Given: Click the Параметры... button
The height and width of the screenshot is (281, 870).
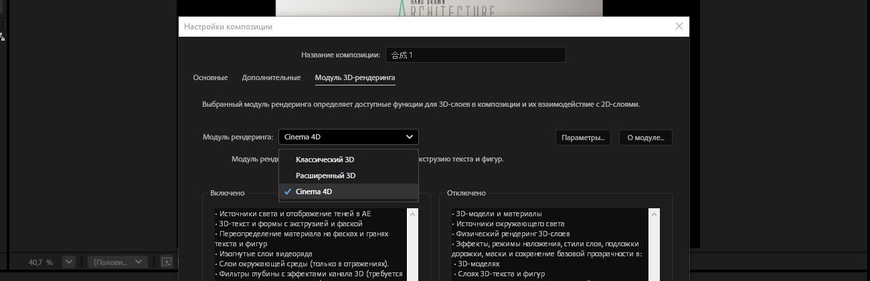Looking at the screenshot, I should [x=583, y=137].
